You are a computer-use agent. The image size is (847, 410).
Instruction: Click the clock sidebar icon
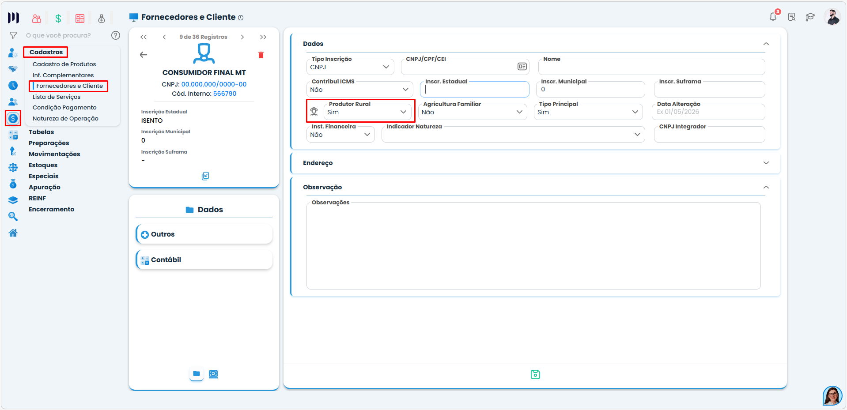point(13,85)
